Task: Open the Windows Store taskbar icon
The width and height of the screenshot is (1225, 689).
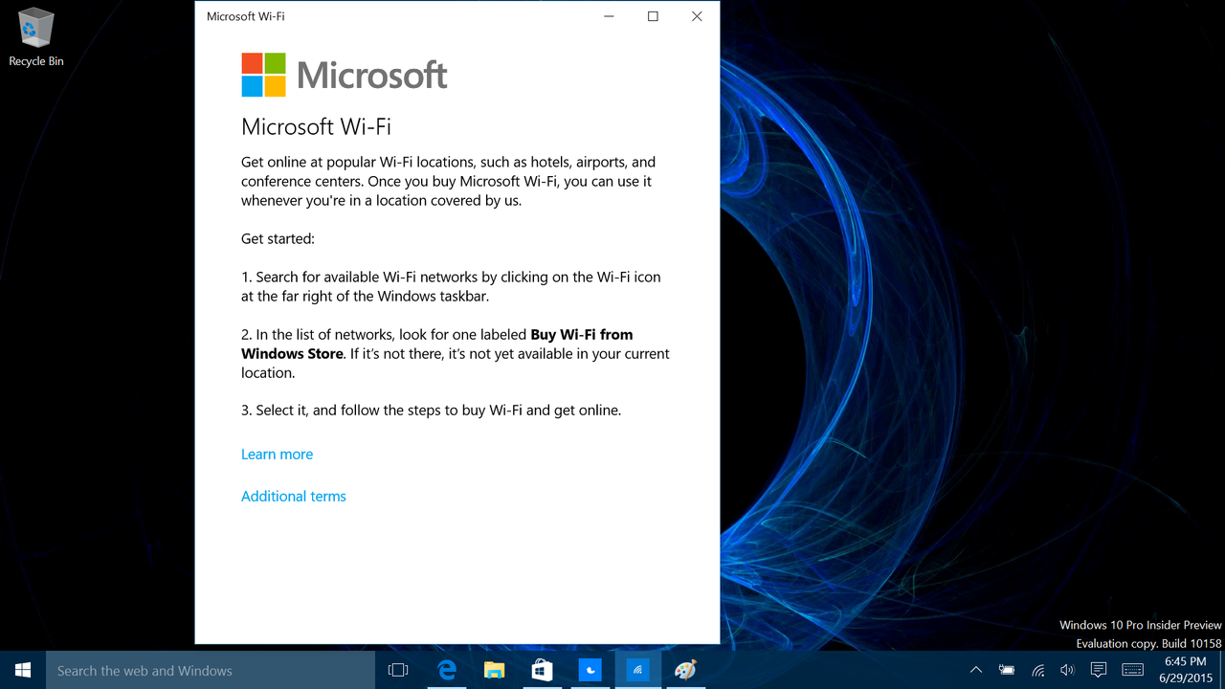Action: (x=542, y=670)
